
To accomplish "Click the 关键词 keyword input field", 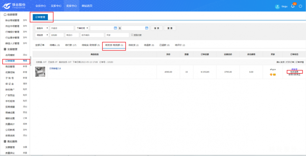I will 62,28.
